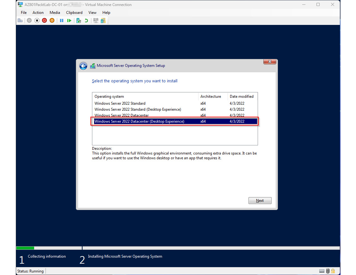356x275 pixels.
Task: Click the orange Save state icon
Action: tap(52, 20)
